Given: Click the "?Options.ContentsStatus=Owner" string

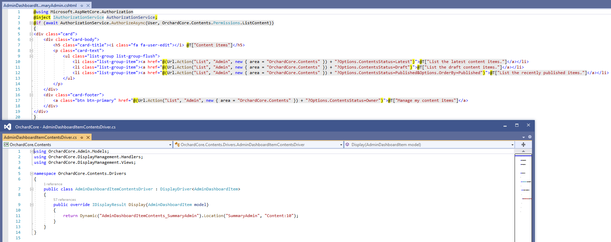Looking at the screenshot, I should (344, 100).
